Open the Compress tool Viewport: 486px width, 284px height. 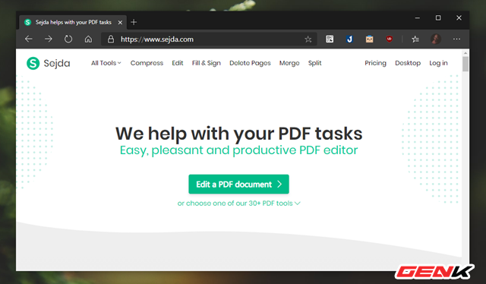pos(147,63)
